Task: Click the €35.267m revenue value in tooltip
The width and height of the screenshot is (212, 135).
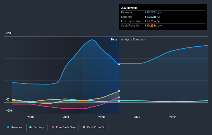Action: click(151, 12)
